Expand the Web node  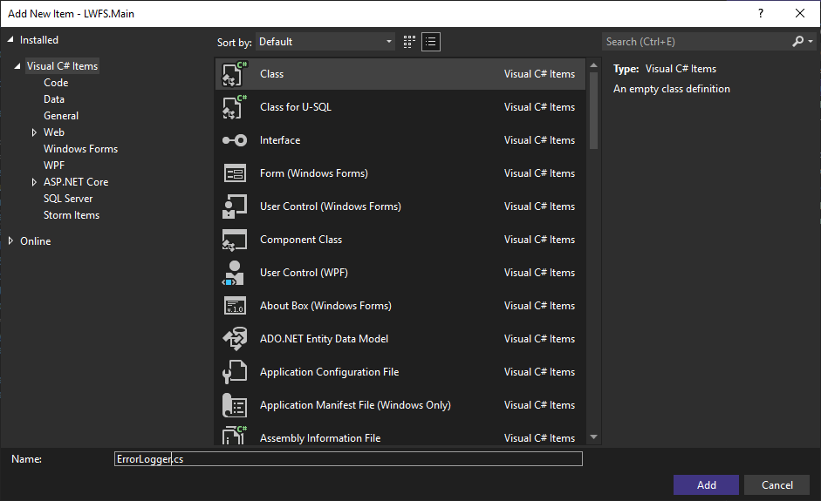pyautogui.click(x=34, y=132)
